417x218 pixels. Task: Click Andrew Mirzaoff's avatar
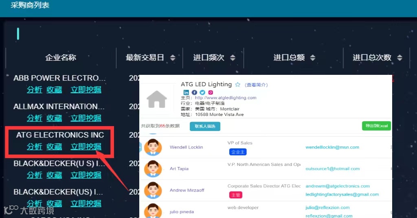click(153, 190)
